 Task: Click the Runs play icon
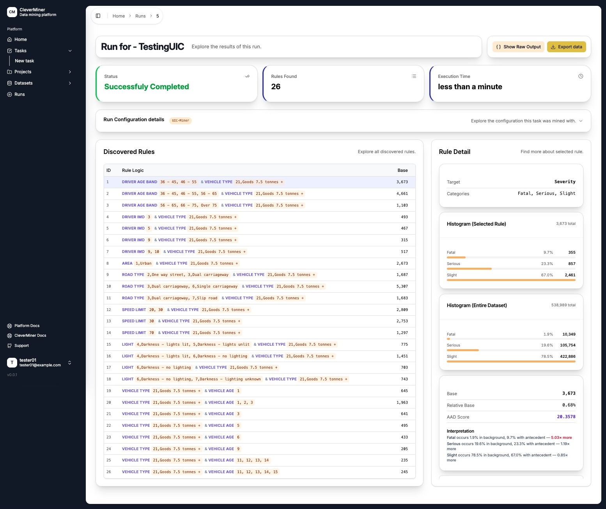pyautogui.click(x=9, y=94)
